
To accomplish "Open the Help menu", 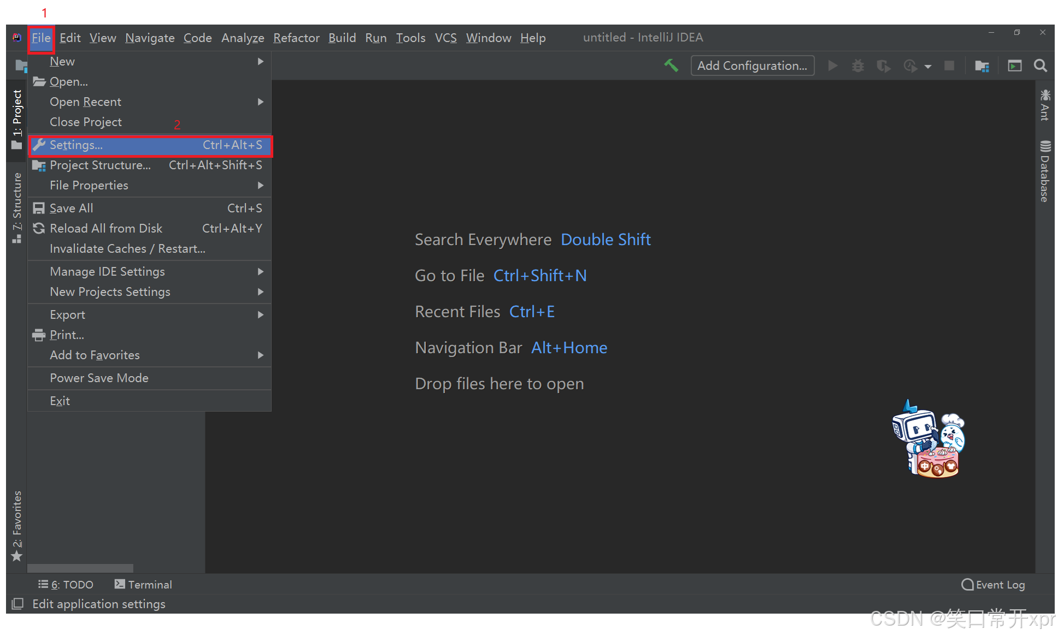I will pyautogui.click(x=533, y=38).
